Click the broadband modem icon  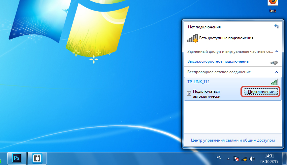(x=274, y=63)
